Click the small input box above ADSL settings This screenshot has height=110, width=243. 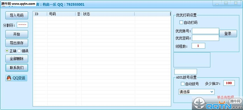(x=186, y=72)
